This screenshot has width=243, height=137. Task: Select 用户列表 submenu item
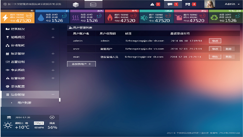click(24, 103)
